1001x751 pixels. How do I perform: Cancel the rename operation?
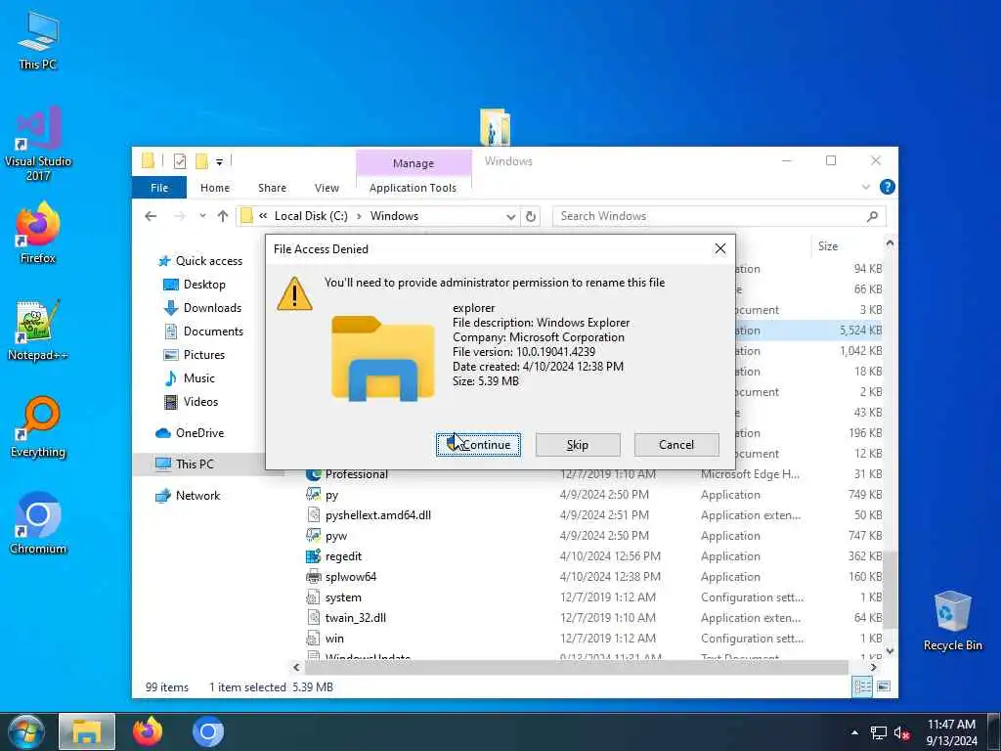coord(676,445)
